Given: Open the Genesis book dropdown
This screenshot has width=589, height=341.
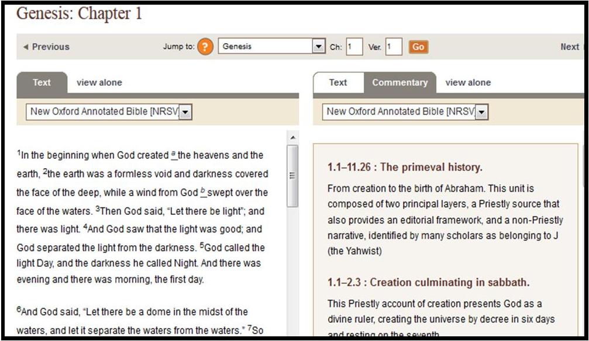Looking at the screenshot, I should pos(271,46).
